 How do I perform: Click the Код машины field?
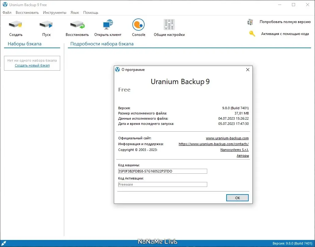pyautogui.click(x=162, y=171)
